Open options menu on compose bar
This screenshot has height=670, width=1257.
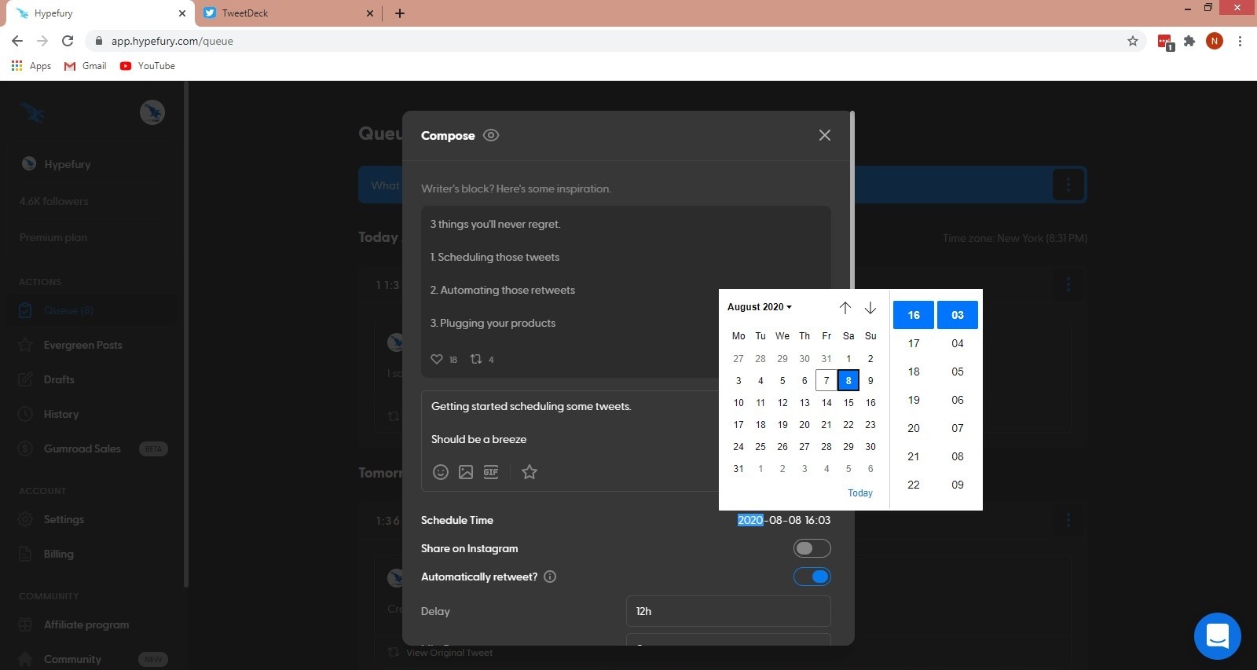[1068, 185]
